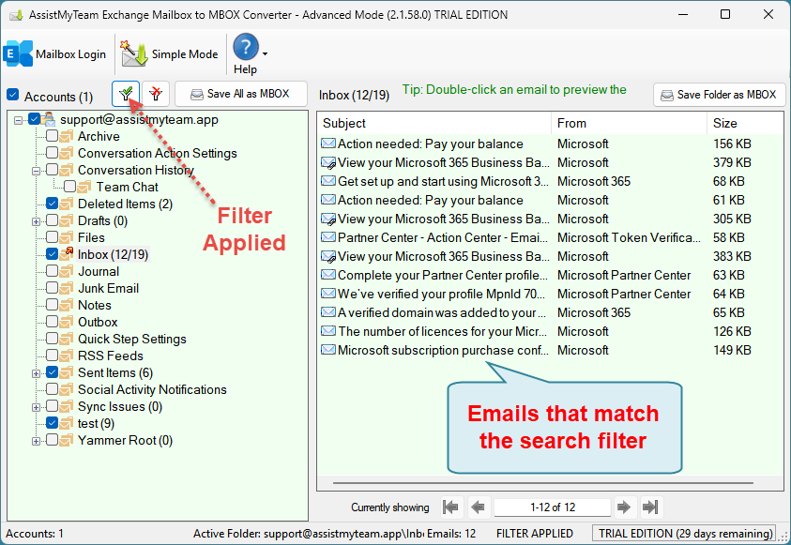This screenshot has height=545, width=791.
Task: Open the Help dropdown arrow
Action: pyautogui.click(x=266, y=54)
